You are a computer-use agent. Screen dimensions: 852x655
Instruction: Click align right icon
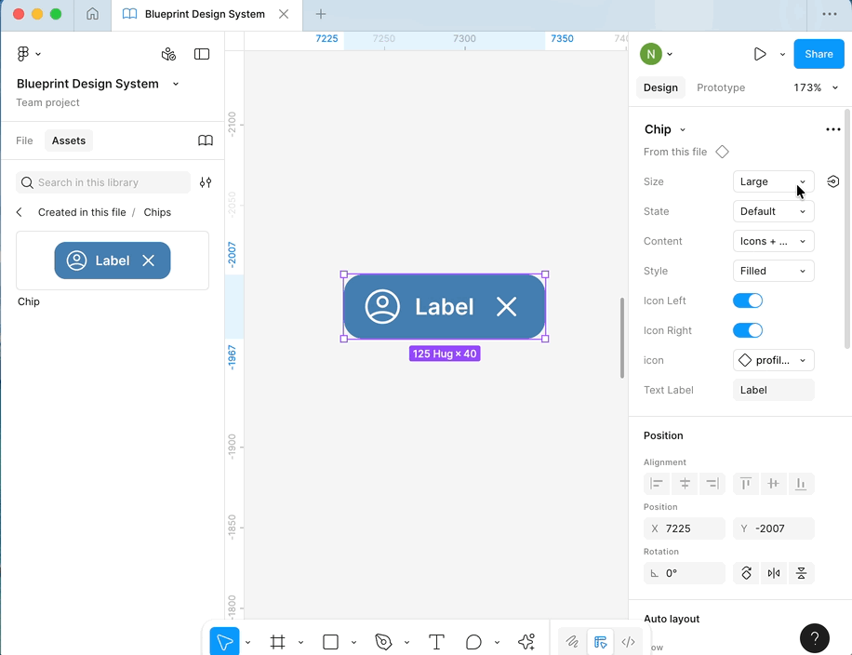pyautogui.click(x=712, y=483)
